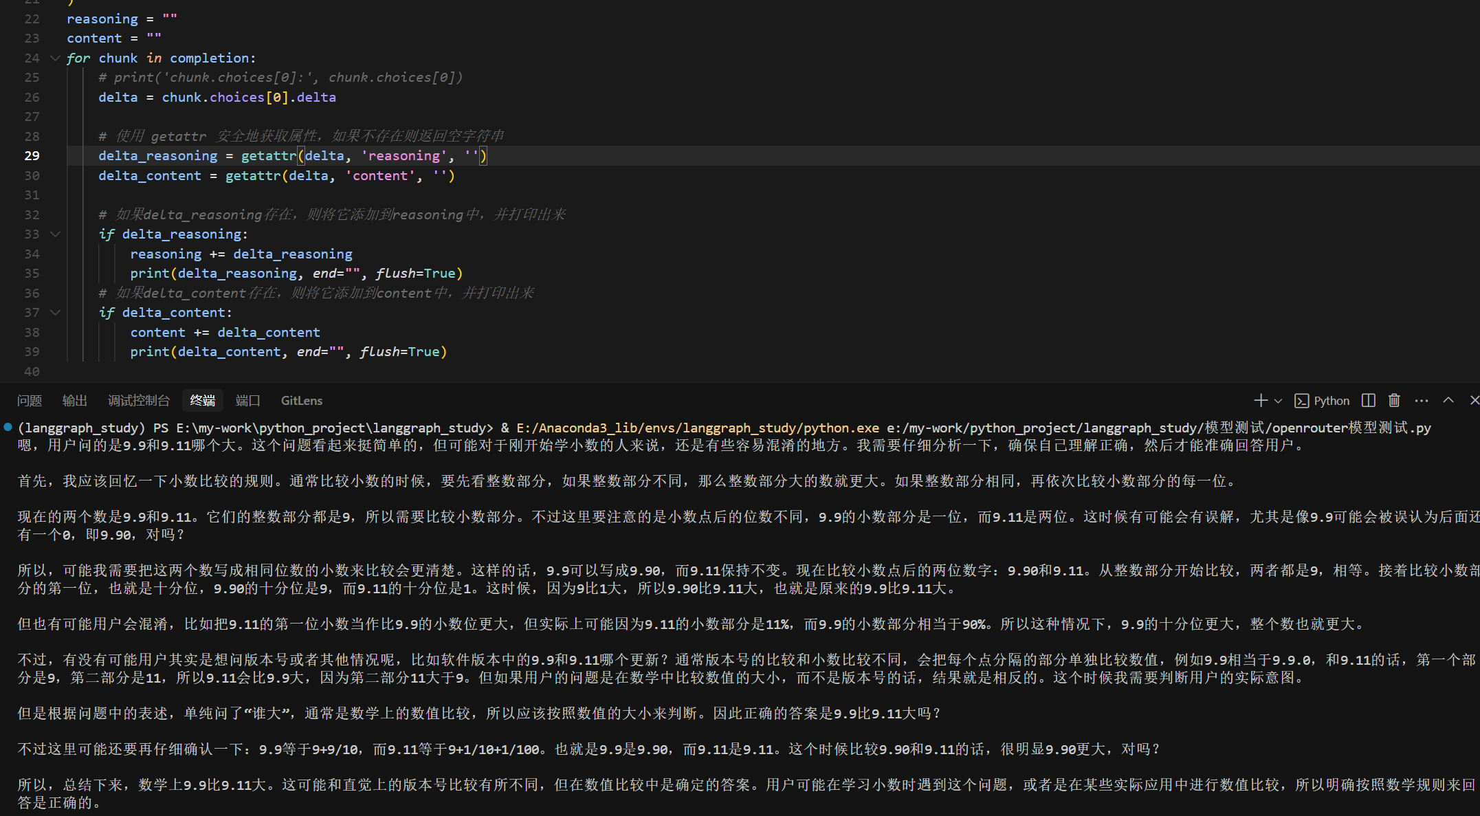Click python.exe path in the terminal command

pos(698,428)
